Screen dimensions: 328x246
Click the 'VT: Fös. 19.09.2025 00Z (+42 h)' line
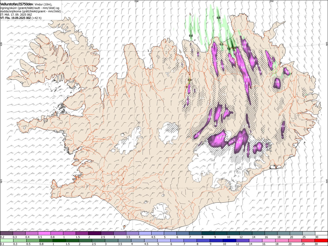pyautogui.click(x=21, y=18)
